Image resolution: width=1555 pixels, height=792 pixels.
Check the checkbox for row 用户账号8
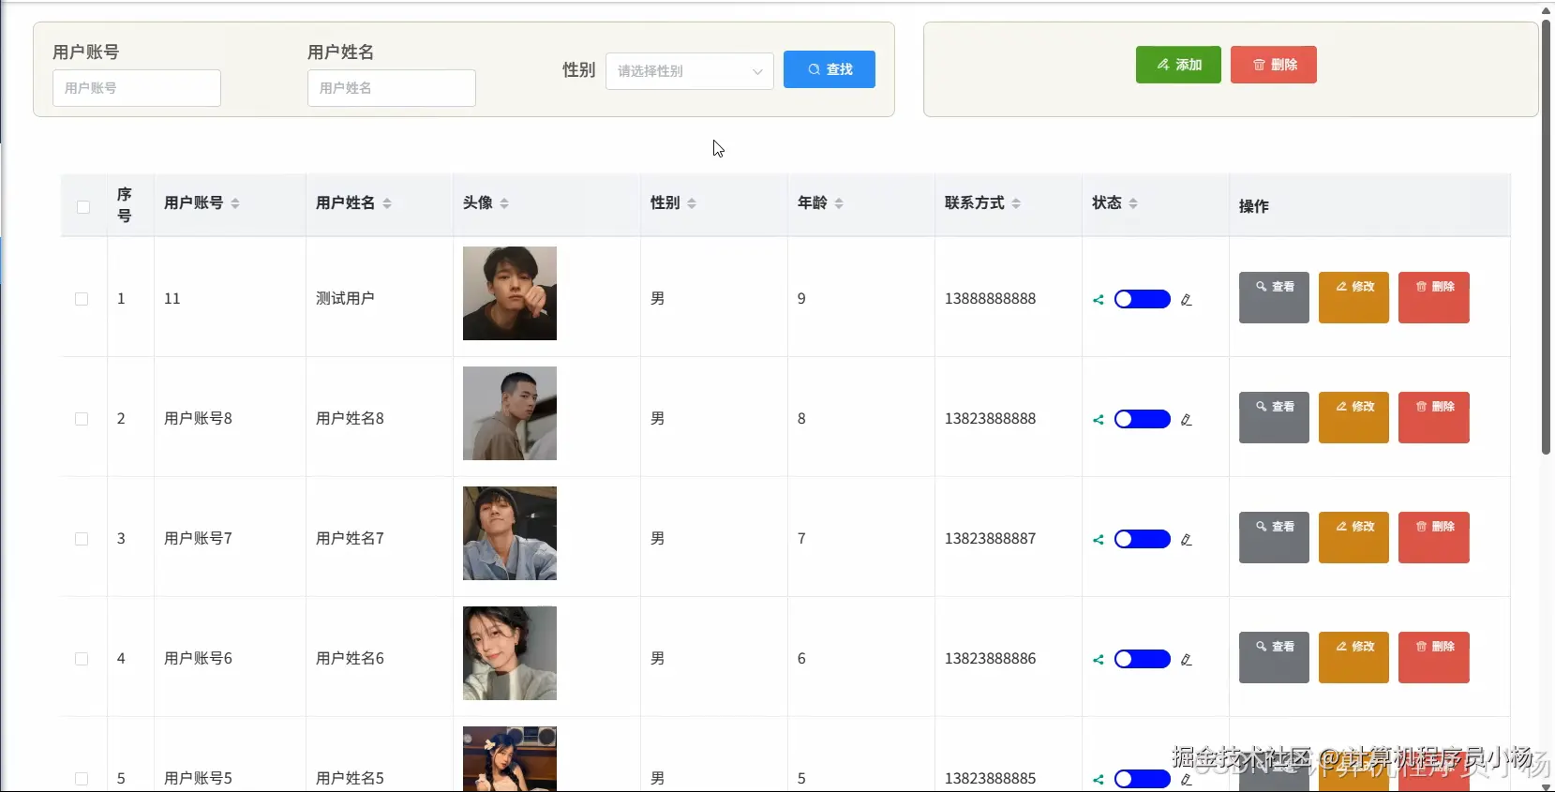click(x=82, y=419)
